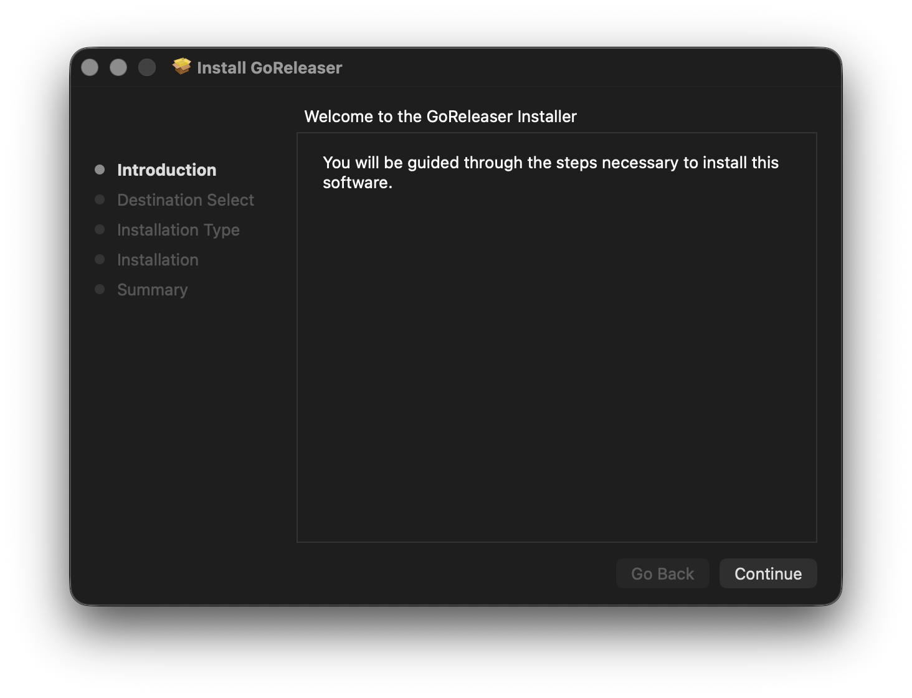Click the Welcome to the GoReleaser Installer heading
This screenshot has height=698, width=912.
tap(440, 117)
